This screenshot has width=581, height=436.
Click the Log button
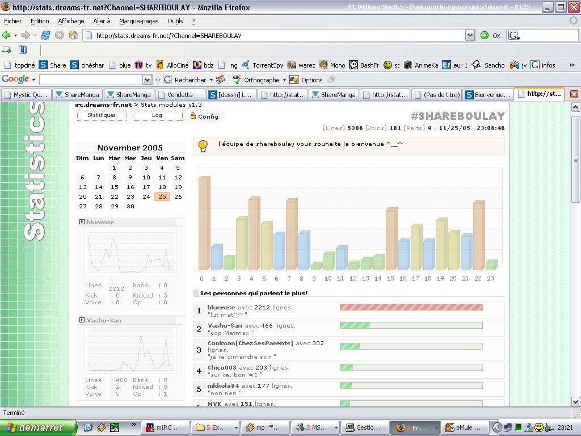click(x=157, y=115)
